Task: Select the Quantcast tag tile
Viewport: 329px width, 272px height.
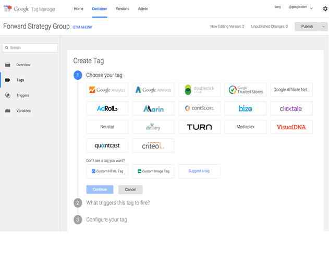Action: coord(107,145)
